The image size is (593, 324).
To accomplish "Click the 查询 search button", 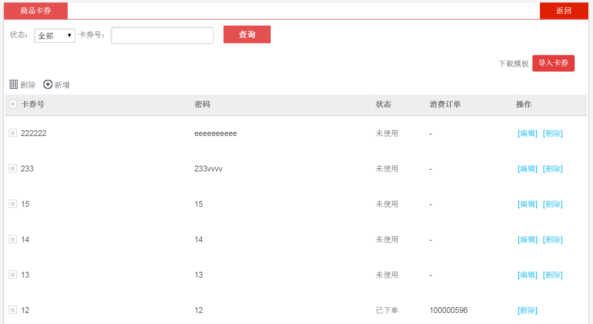I will [247, 34].
